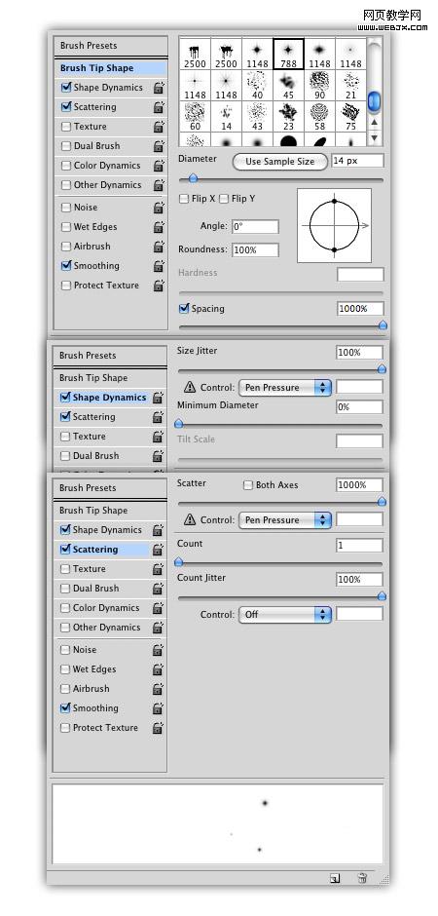Click the Spacing slider handle
The width and height of the screenshot is (438, 916).
(x=383, y=325)
